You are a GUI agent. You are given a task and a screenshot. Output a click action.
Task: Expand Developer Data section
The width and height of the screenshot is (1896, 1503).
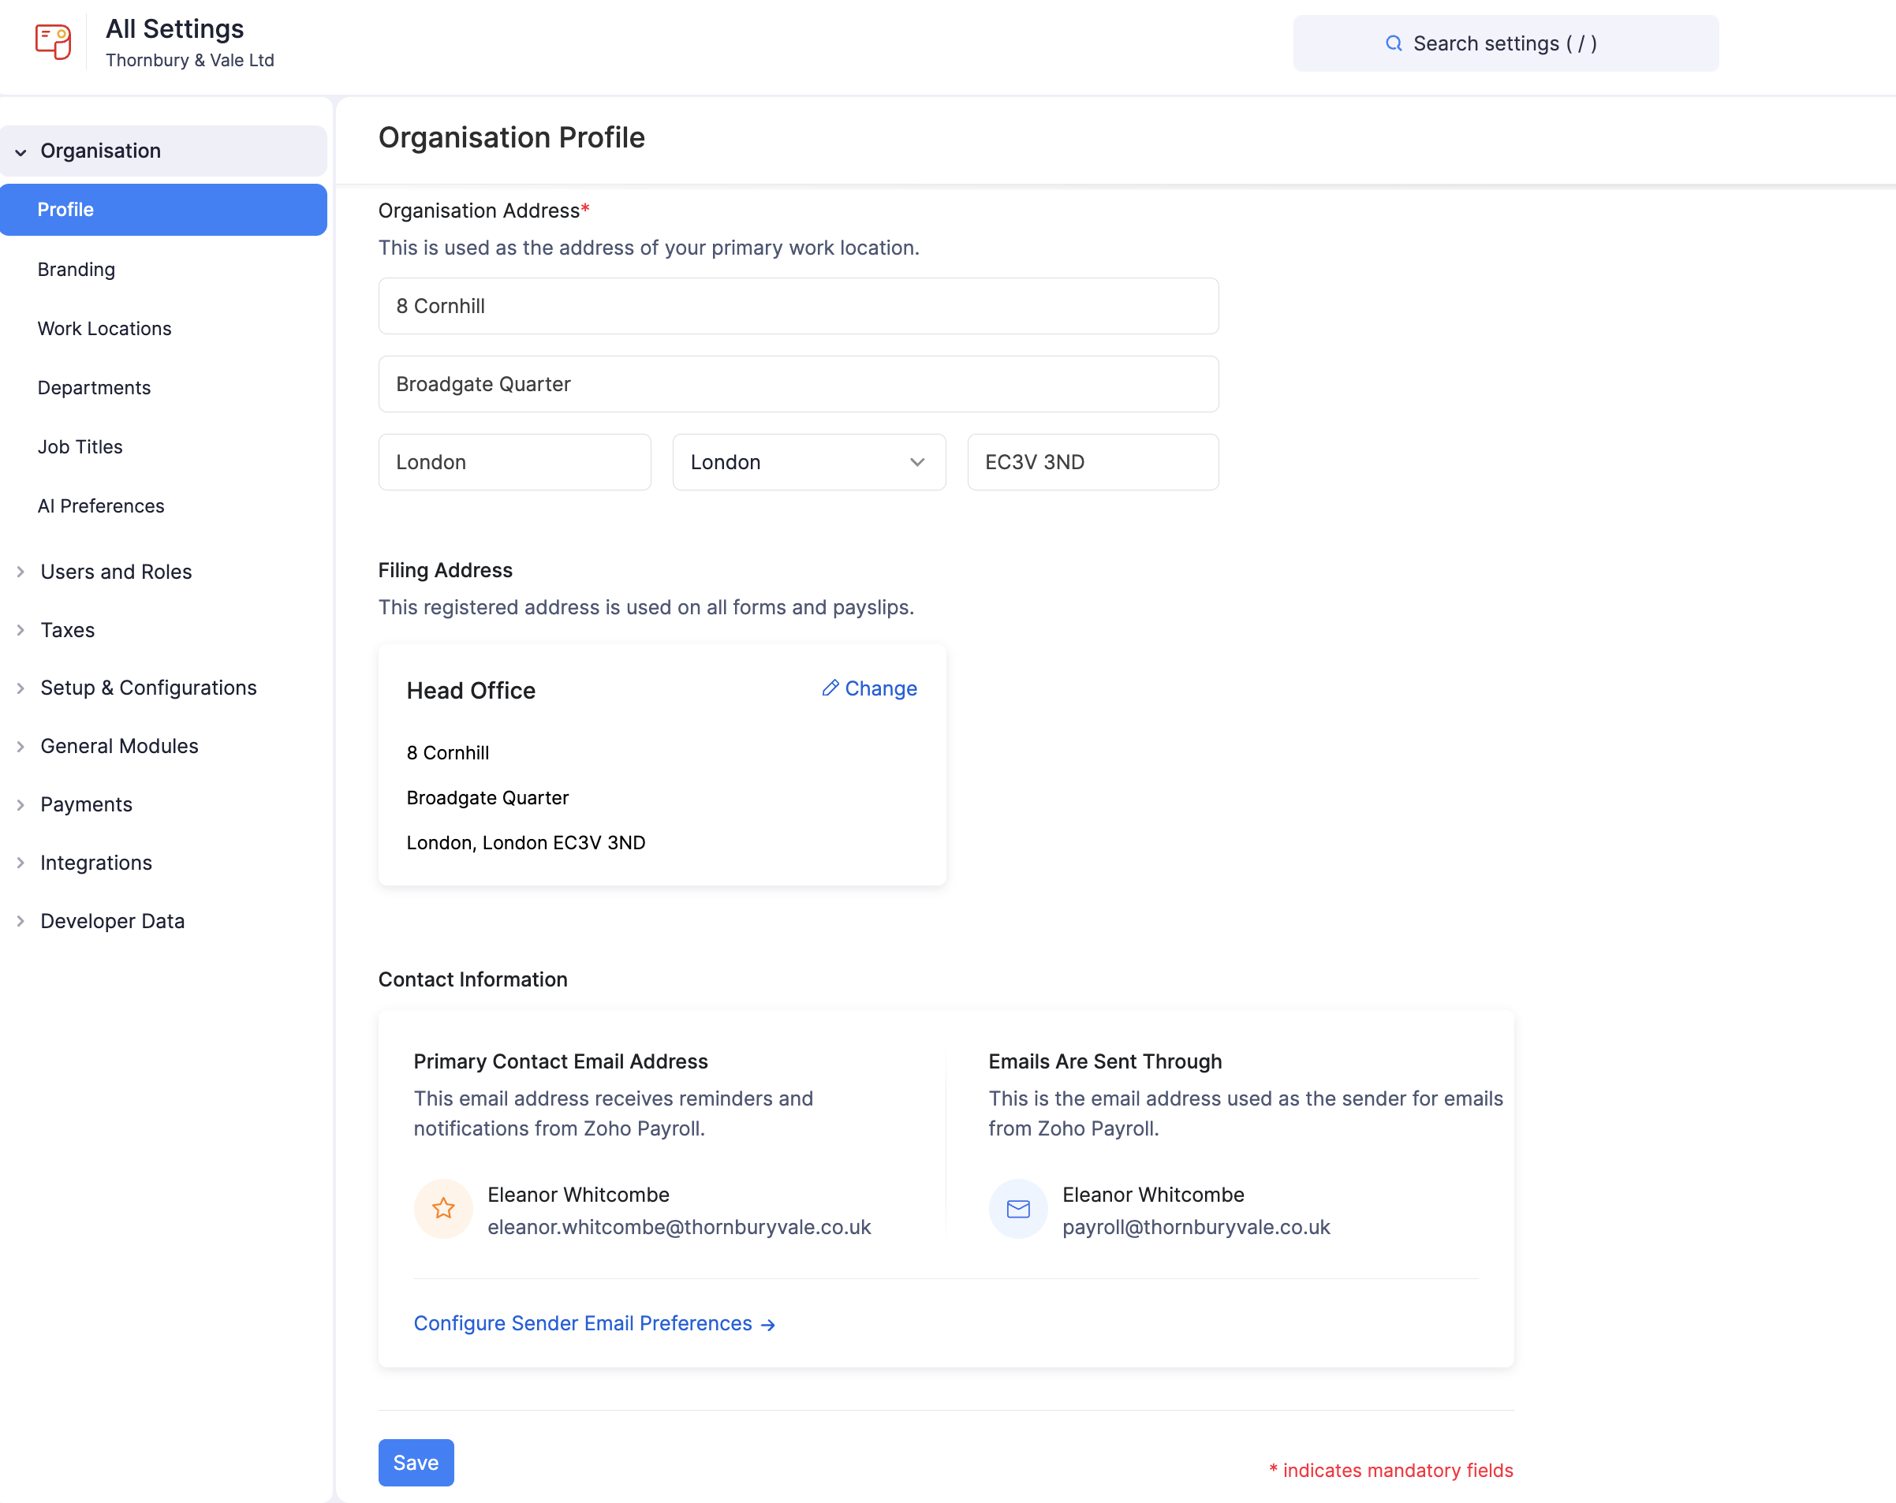pyautogui.click(x=113, y=921)
